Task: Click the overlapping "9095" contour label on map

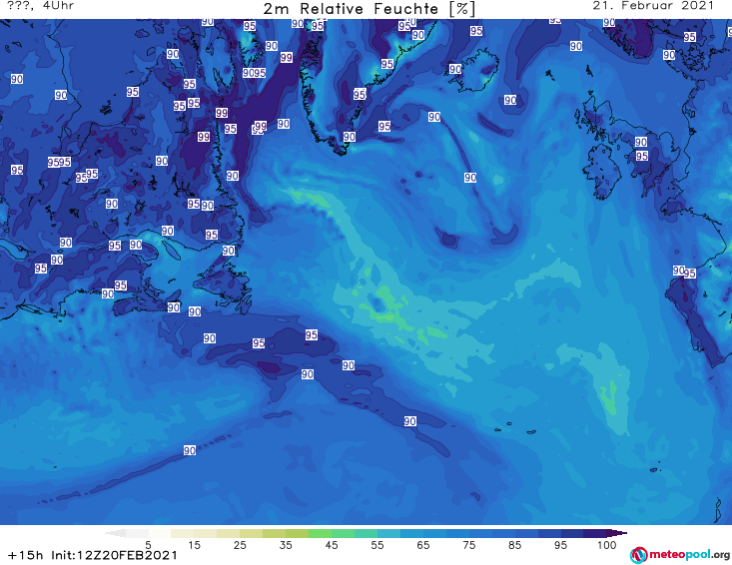Action: tap(254, 73)
